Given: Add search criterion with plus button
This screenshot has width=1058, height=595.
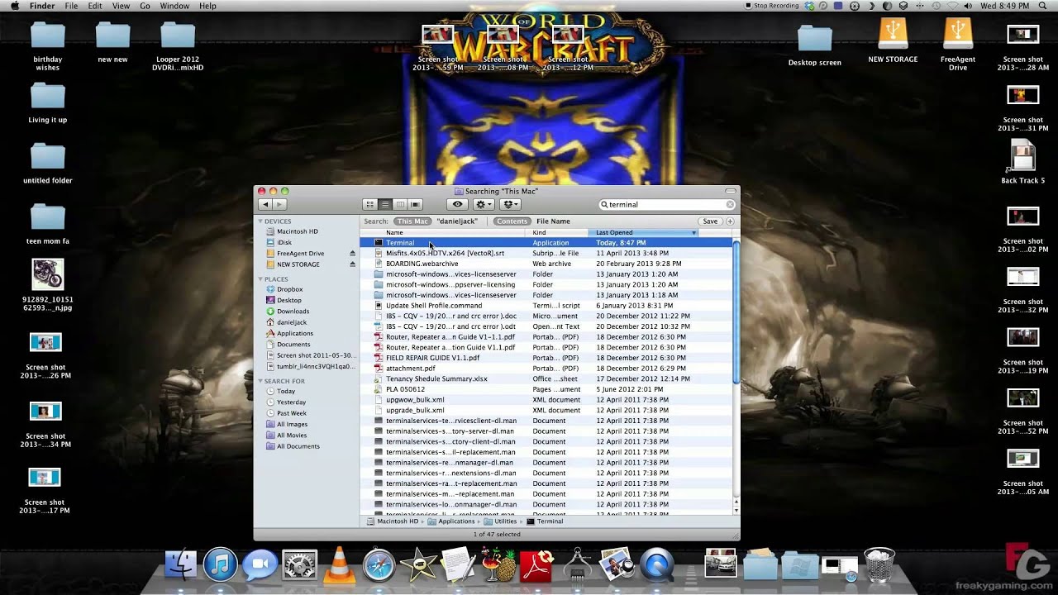Looking at the screenshot, I should point(730,221).
